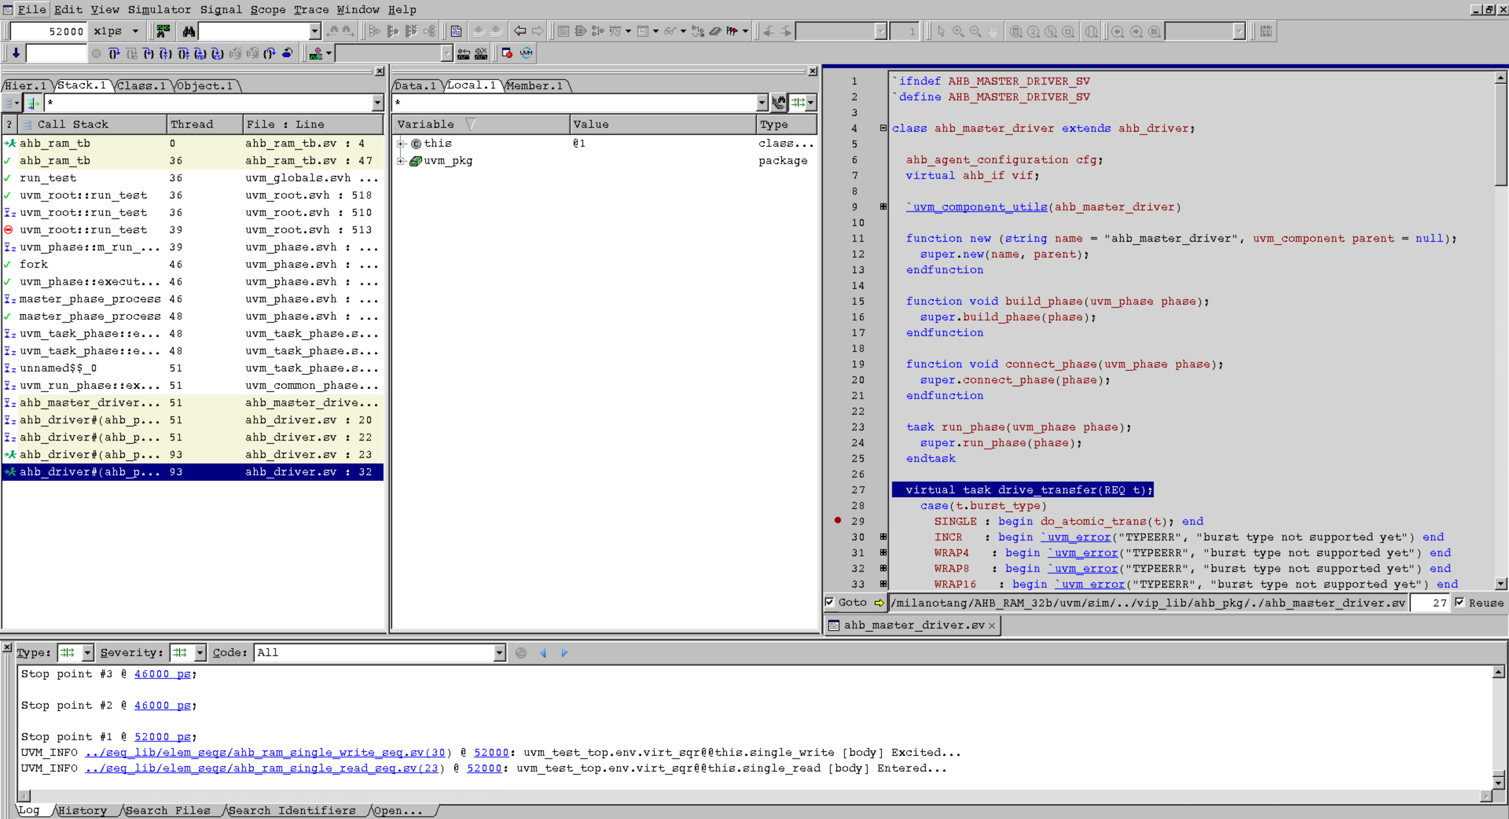Screen dimensions: 1509x819
Task: Click the dump waveform icon beside dropdown
Action: click(316, 53)
